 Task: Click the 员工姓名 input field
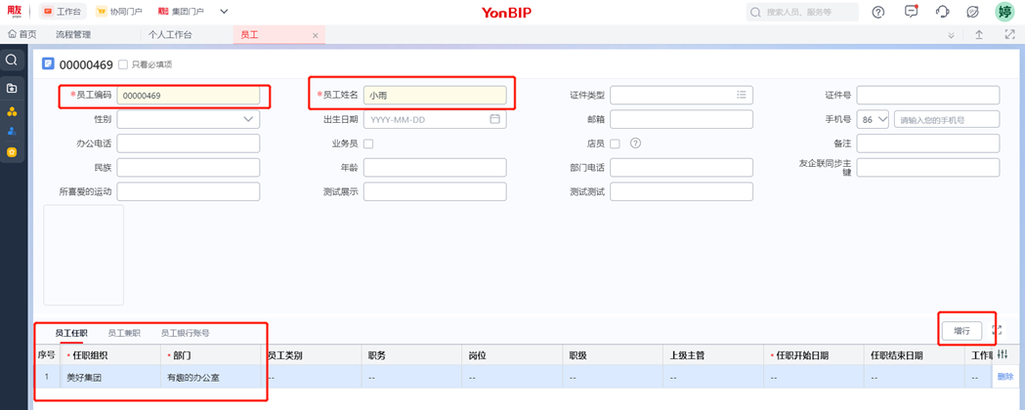(435, 96)
